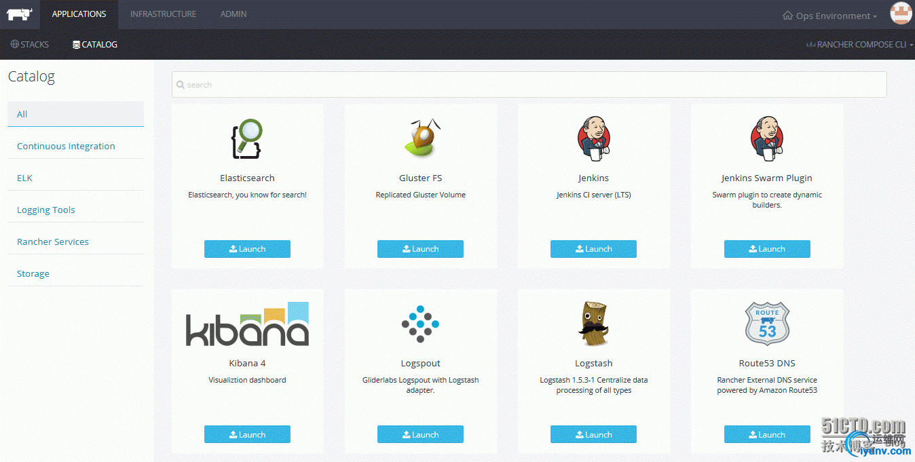Click 'Jenkins CI server (LTS)' description
The width and height of the screenshot is (915, 462).
[x=593, y=195]
